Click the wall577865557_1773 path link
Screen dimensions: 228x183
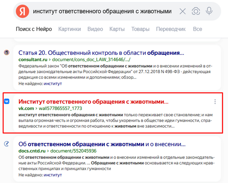[60, 108]
